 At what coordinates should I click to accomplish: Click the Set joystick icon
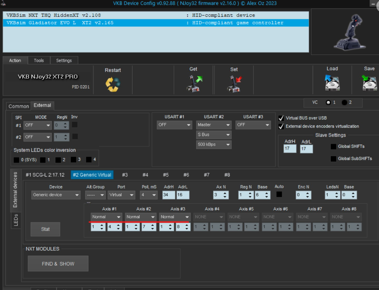[234, 83]
